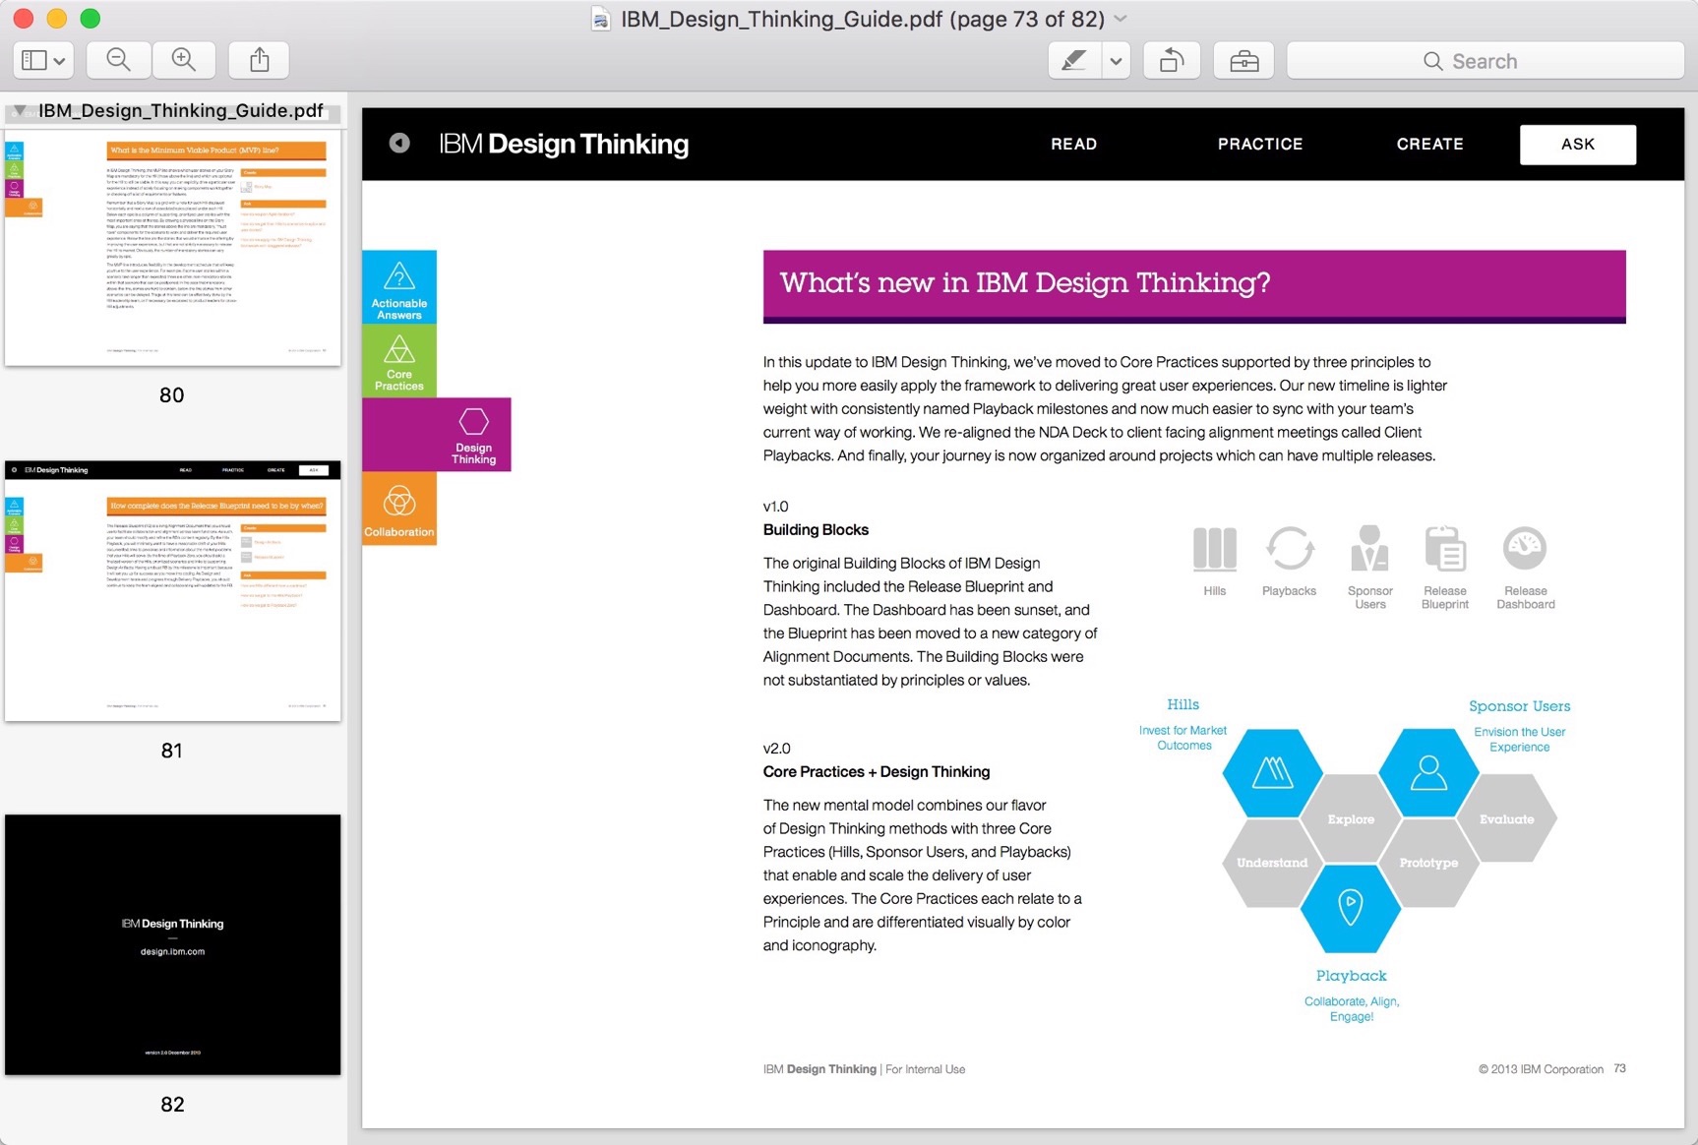Screen dimensions: 1698x1145
Task: Click the 'v1.0' version label
Action: tap(776, 507)
